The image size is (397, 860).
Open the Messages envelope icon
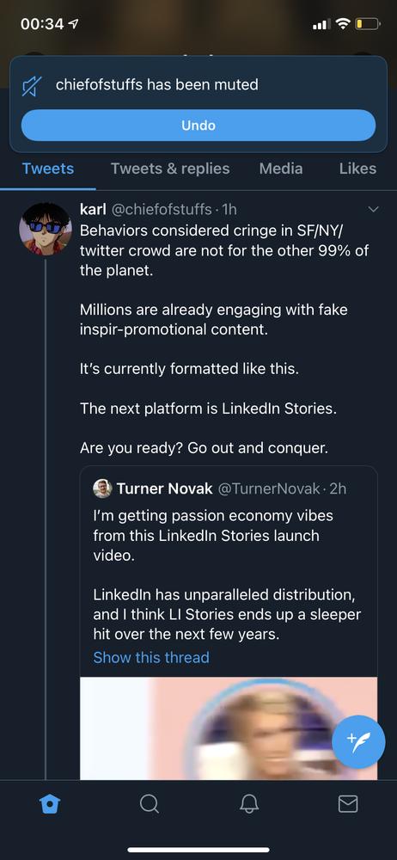click(348, 804)
